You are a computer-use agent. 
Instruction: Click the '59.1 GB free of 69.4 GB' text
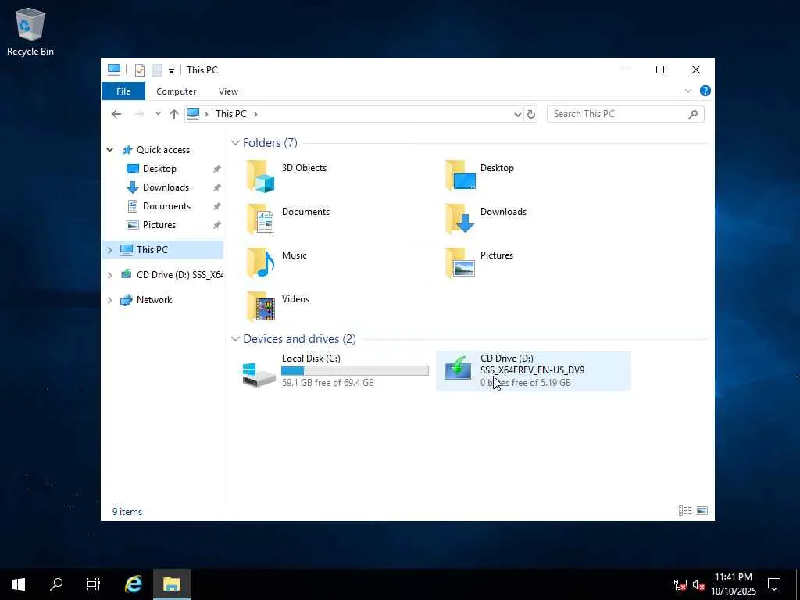[x=328, y=383]
